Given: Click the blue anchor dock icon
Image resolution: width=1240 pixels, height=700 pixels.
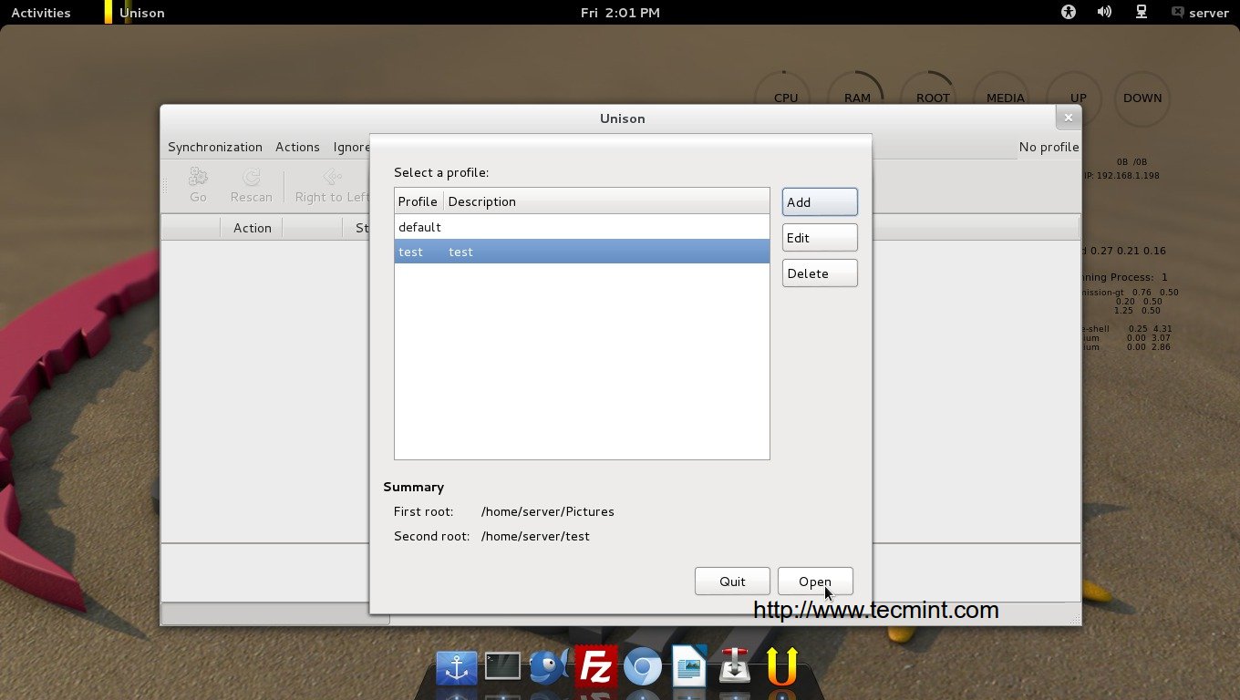Looking at the screenshot, I should tap(456, 668).
